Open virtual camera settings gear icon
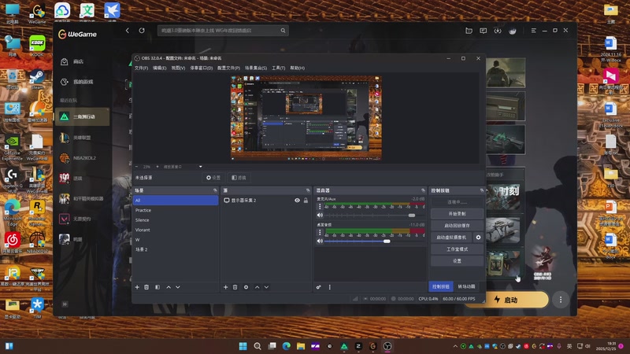Viewport: 630px width, 354px height. coord(478,238)
